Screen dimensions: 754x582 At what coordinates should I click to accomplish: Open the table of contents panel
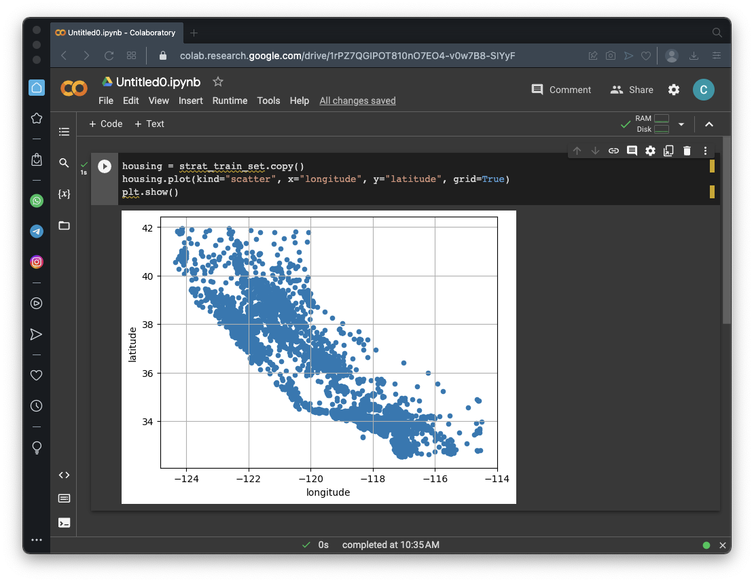(x=64, y=132)
